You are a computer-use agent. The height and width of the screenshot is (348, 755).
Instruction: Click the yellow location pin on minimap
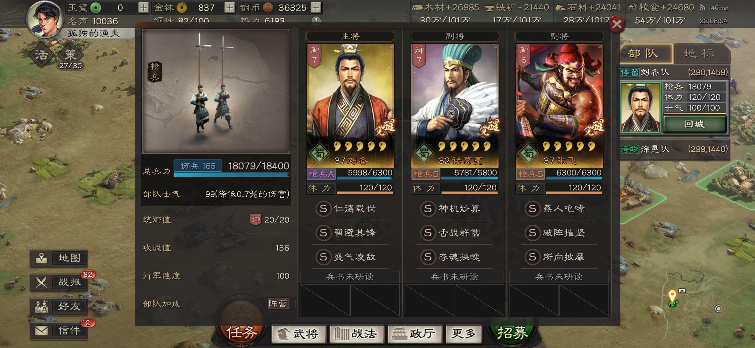[x=672, y=296]
